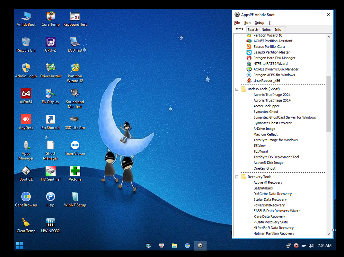The height and width of the screenshot is (257, 344).
Task: Switch to the Info tab
Action: pos(278,30)
